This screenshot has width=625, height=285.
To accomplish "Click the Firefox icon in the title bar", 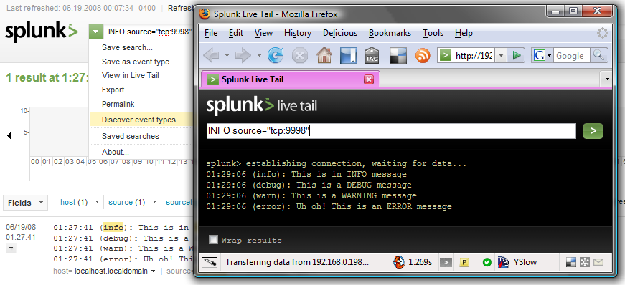I will coord(205,14).
